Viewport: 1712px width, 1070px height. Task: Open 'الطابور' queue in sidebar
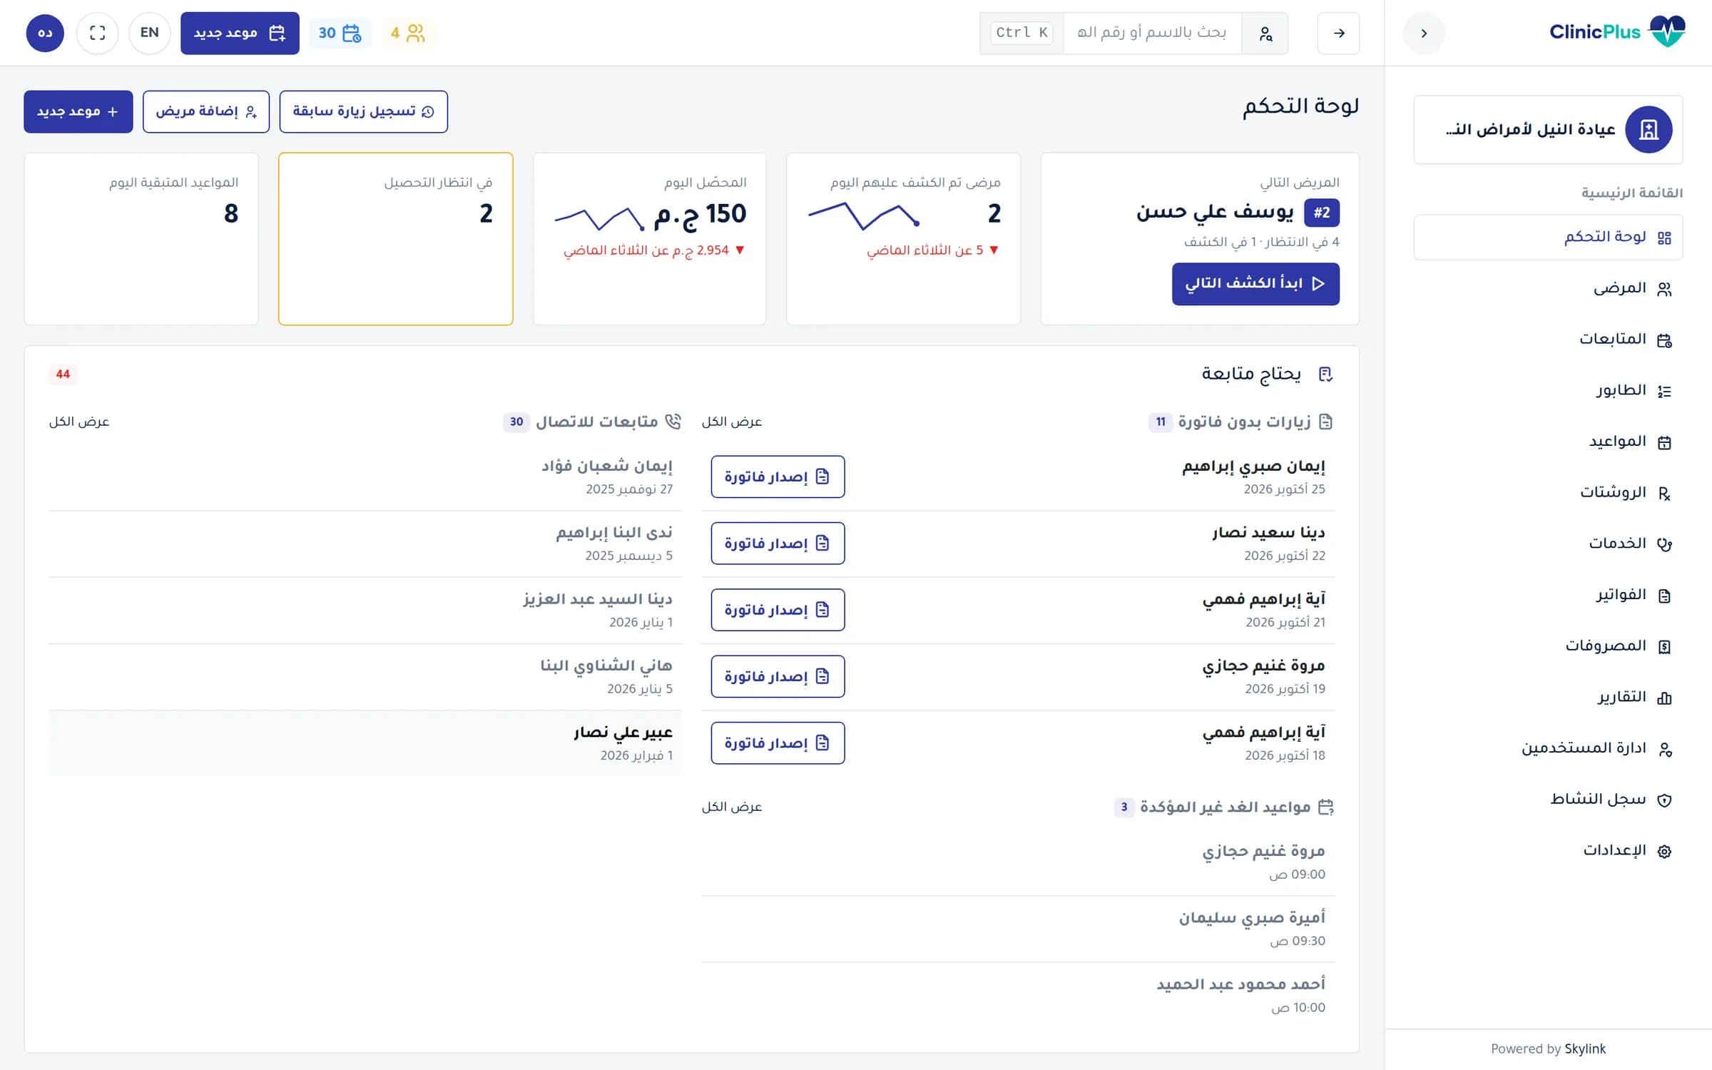click(1548, 390)
